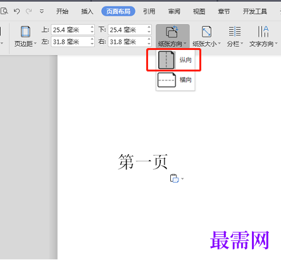The height and width of the screenshot is (260, 281).
Task: Click the paste options icon in document
Action: [174, 178]
